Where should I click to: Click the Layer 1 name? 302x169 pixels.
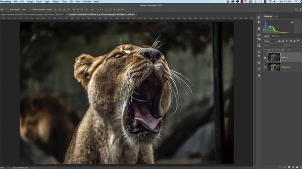(x=284, y=57)
